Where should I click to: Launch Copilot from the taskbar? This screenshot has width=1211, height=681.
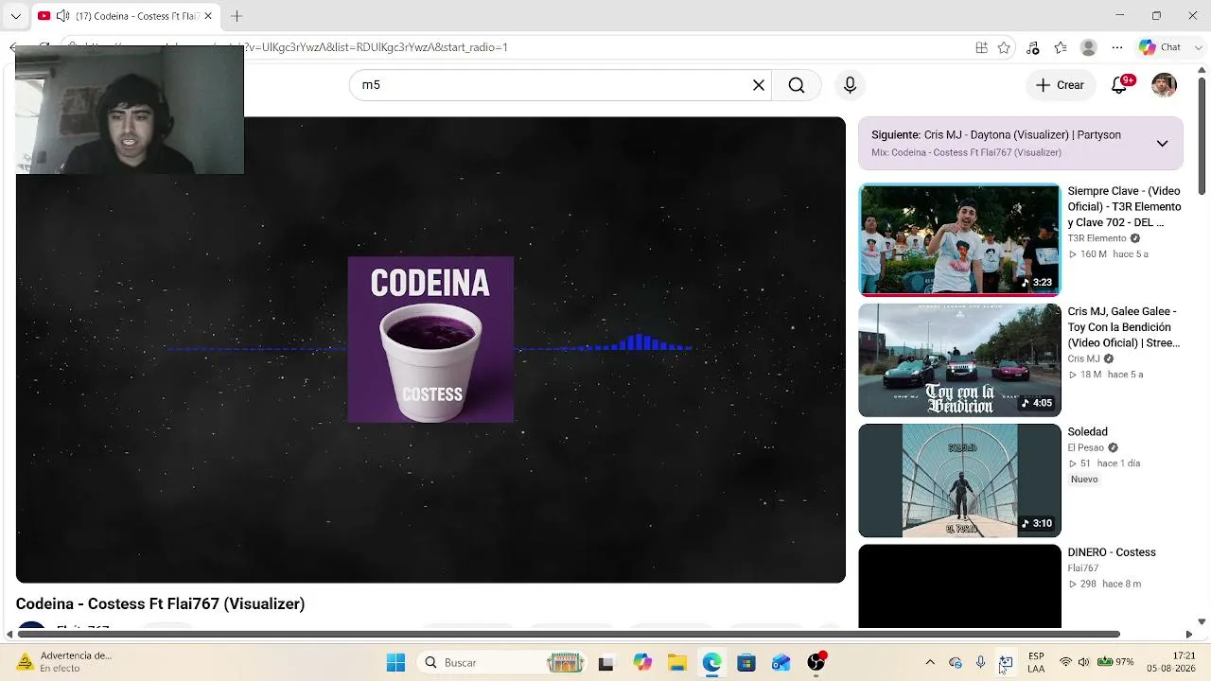642,662
